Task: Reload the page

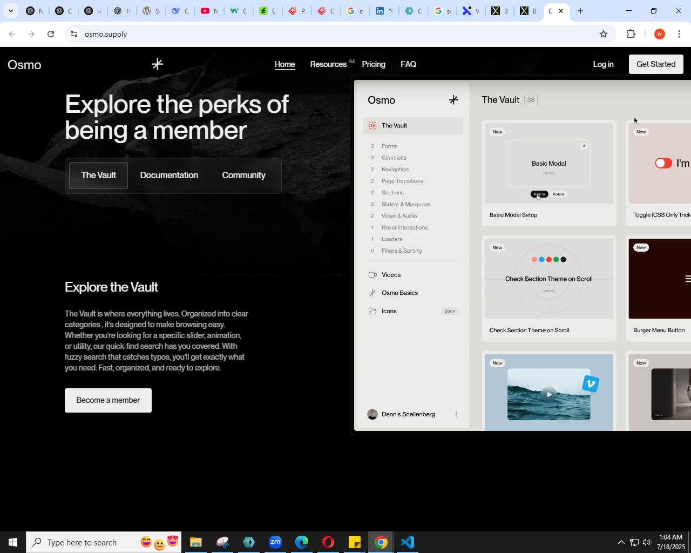Action: pyautogui.click(x=51, y=34)
